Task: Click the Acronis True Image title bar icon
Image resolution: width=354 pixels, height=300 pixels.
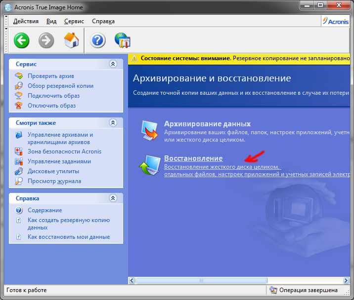Action: coord(8,7)
